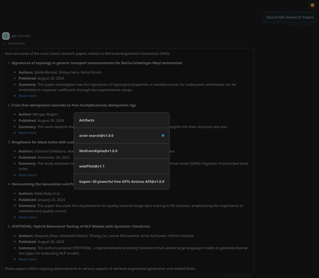319x278 pixels.
Task: Click the Artifacts popup header
Action: [122, 120]
